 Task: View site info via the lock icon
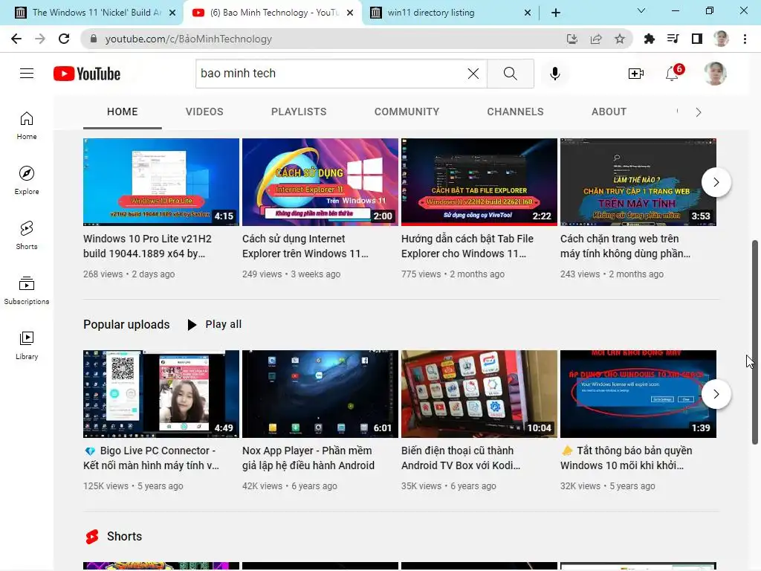94,39
